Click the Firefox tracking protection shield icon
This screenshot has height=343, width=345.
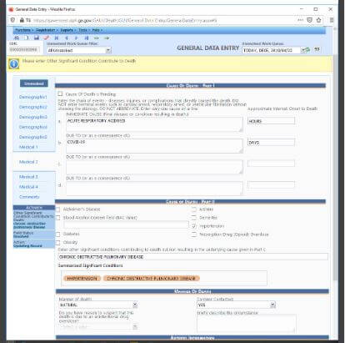tap(12, 20)
